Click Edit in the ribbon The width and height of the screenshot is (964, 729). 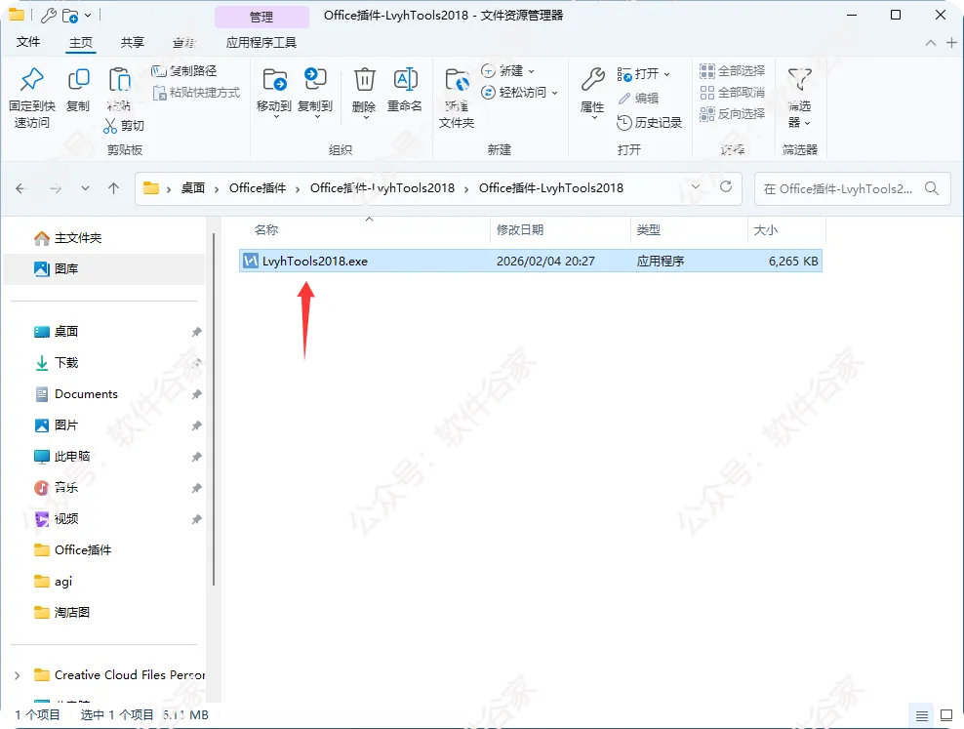click(x=638, y=98)
